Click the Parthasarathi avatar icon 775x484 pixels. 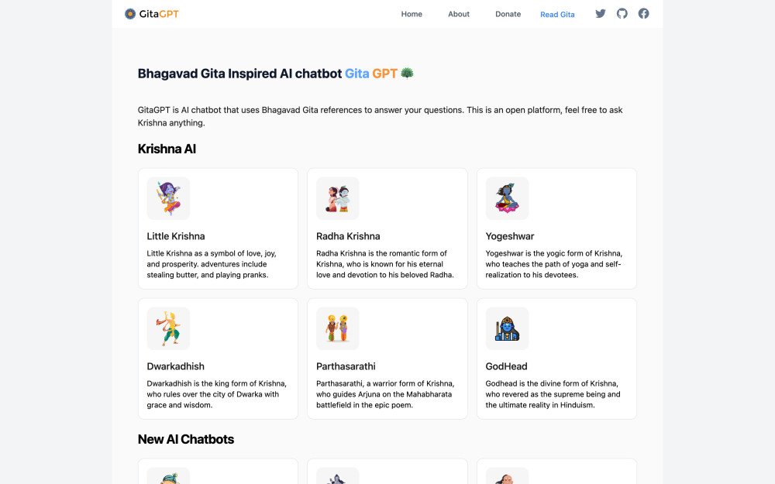[338, 328]
